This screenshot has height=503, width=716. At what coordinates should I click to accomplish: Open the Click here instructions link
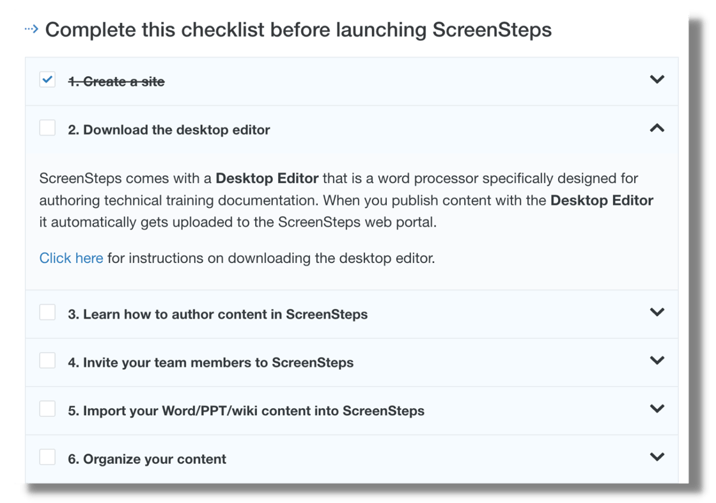pos(71,259)
